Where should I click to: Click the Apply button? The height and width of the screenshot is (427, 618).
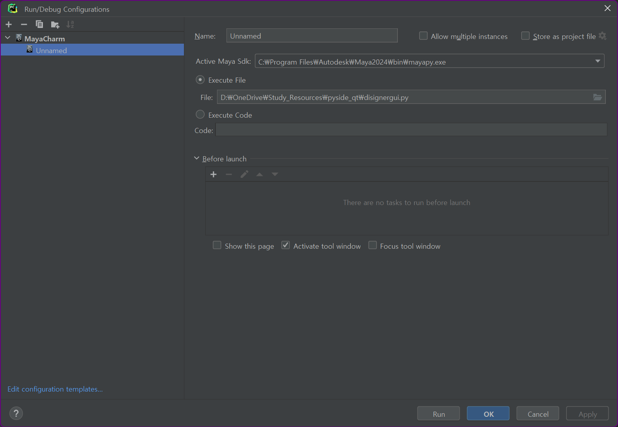point(587,414)
